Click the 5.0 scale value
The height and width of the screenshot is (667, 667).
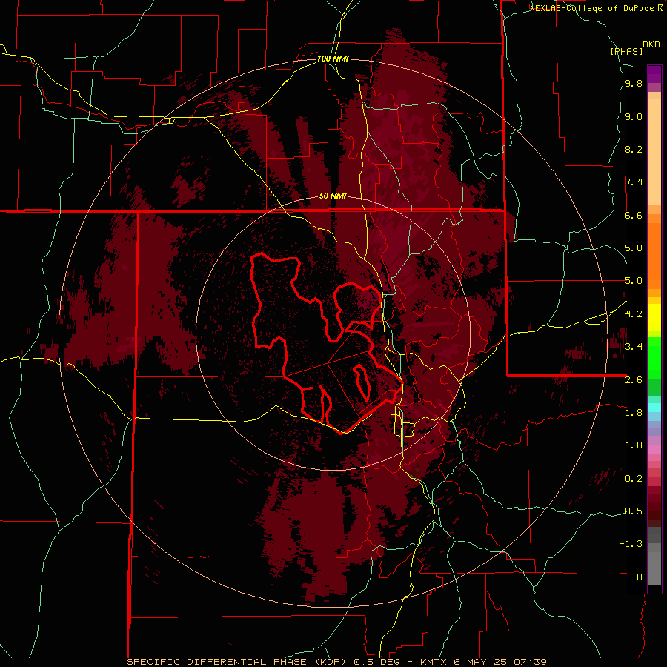coord(634,281)
